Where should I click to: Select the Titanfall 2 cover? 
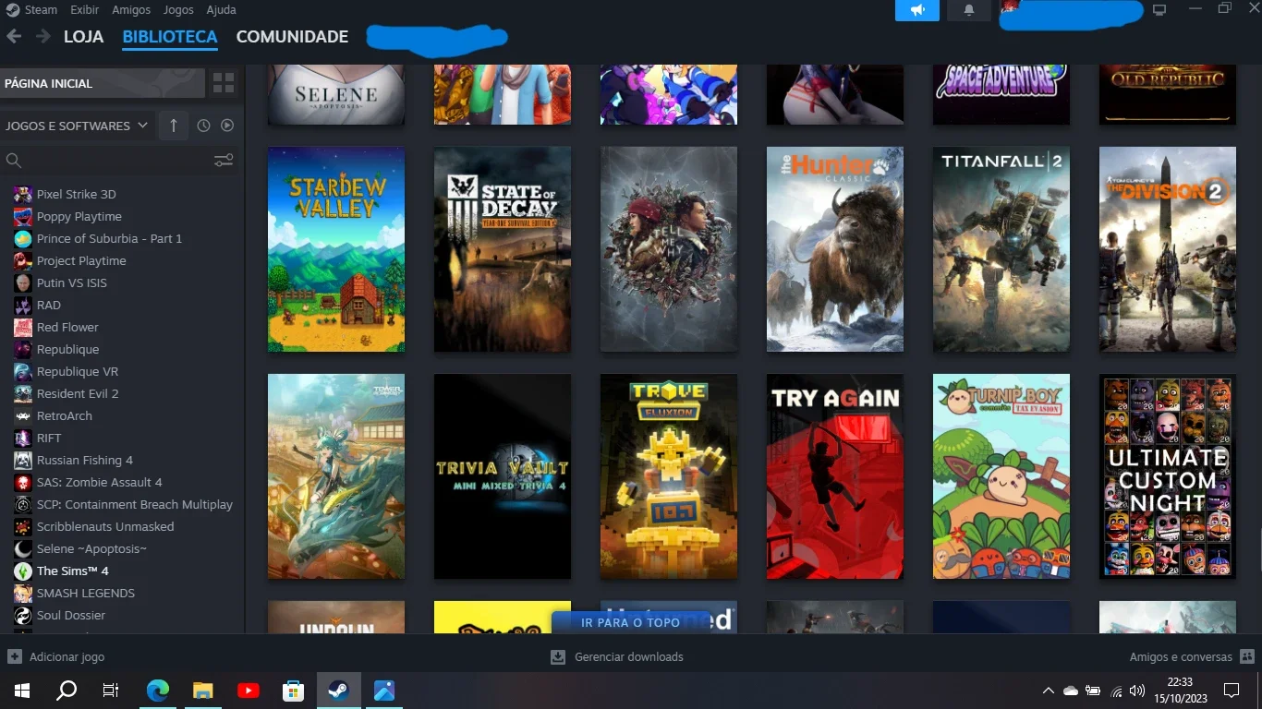[1001, 249]
